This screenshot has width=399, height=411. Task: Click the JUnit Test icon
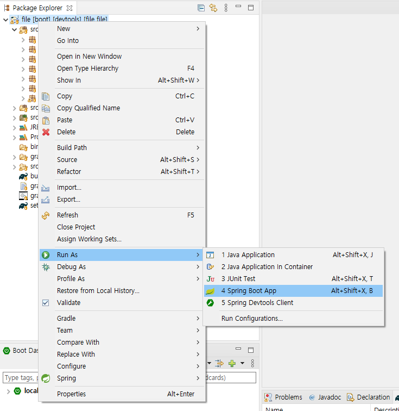(211, 279)
